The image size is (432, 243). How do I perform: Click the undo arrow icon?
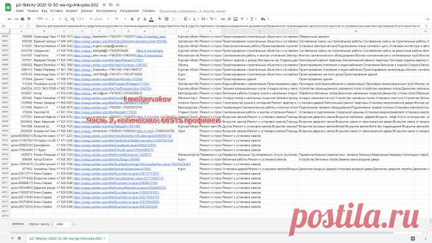point(10,19)
